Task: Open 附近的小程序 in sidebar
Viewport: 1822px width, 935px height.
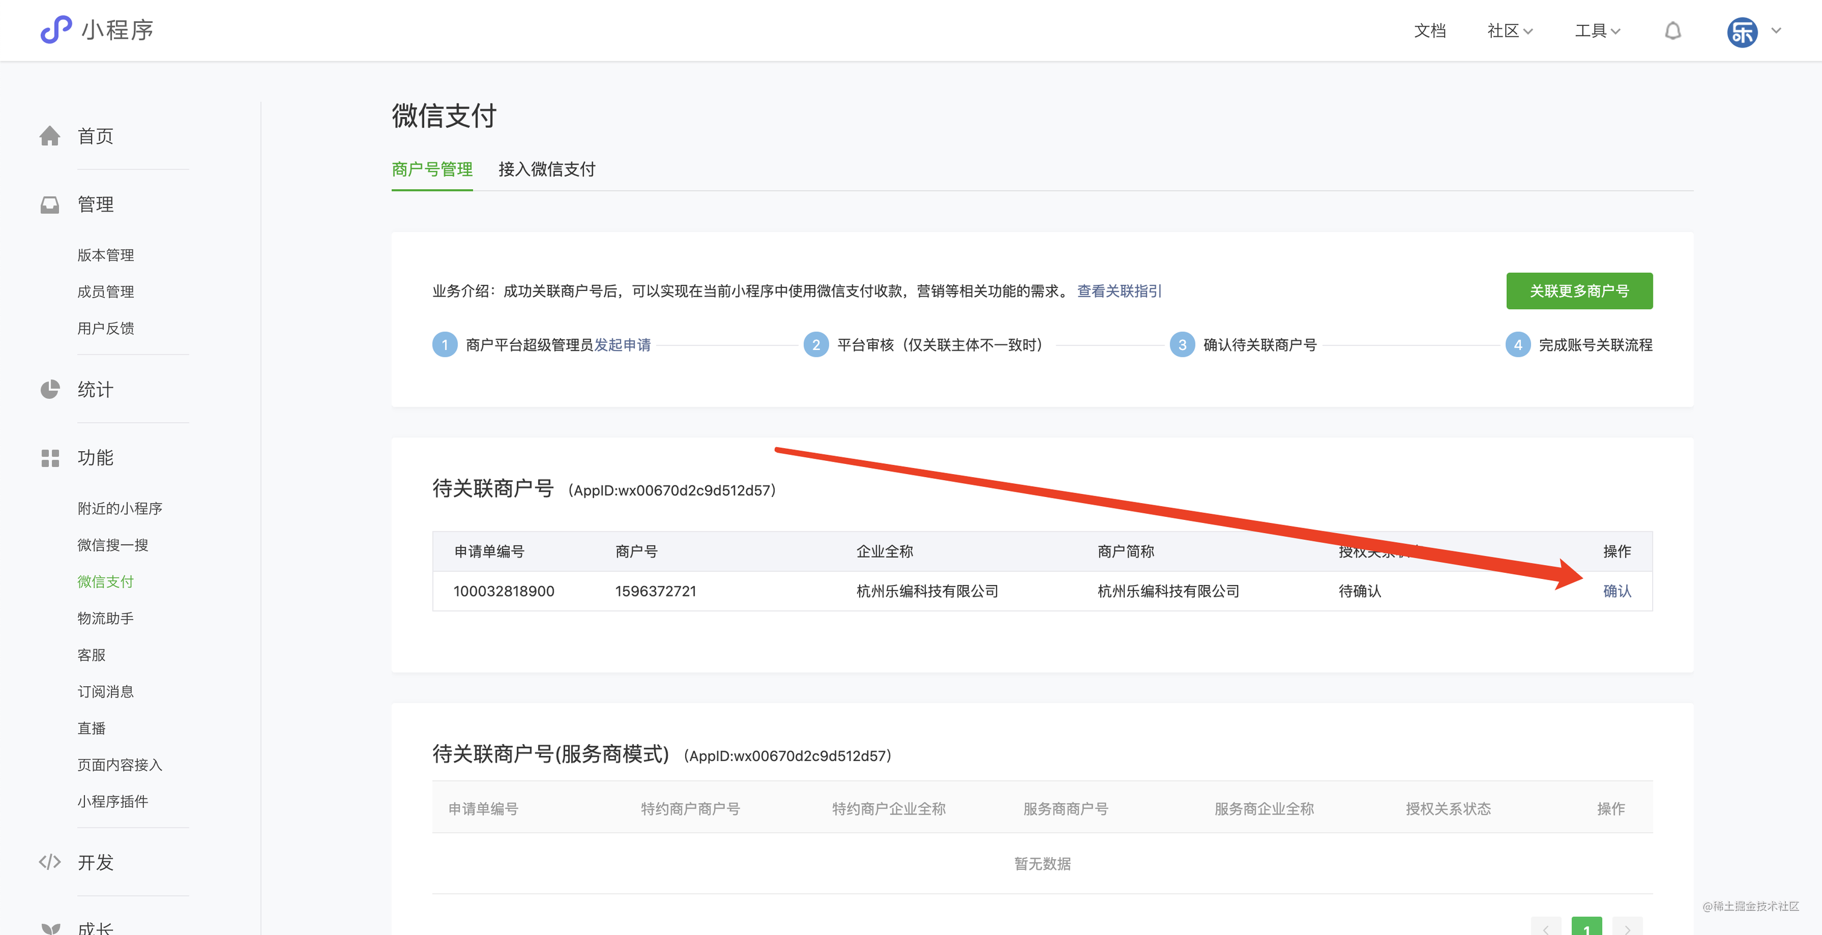Action: [119, 508]
